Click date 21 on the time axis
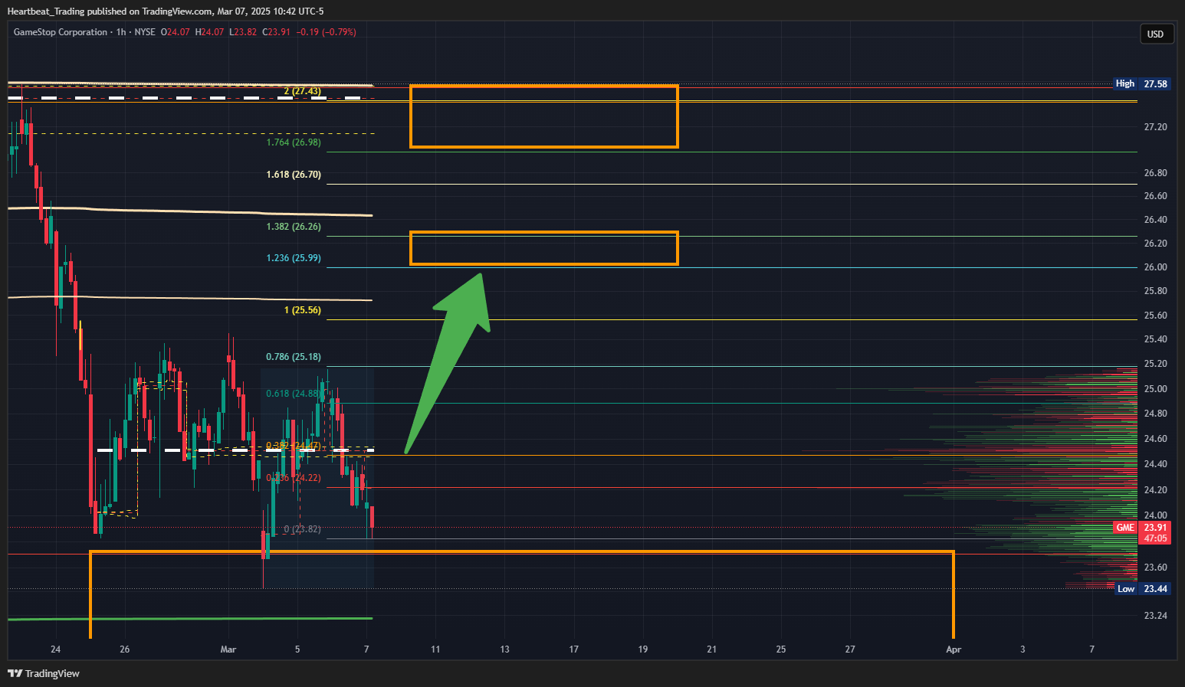The width and height of the screenshot is (1185, 687). coord(712,649)
